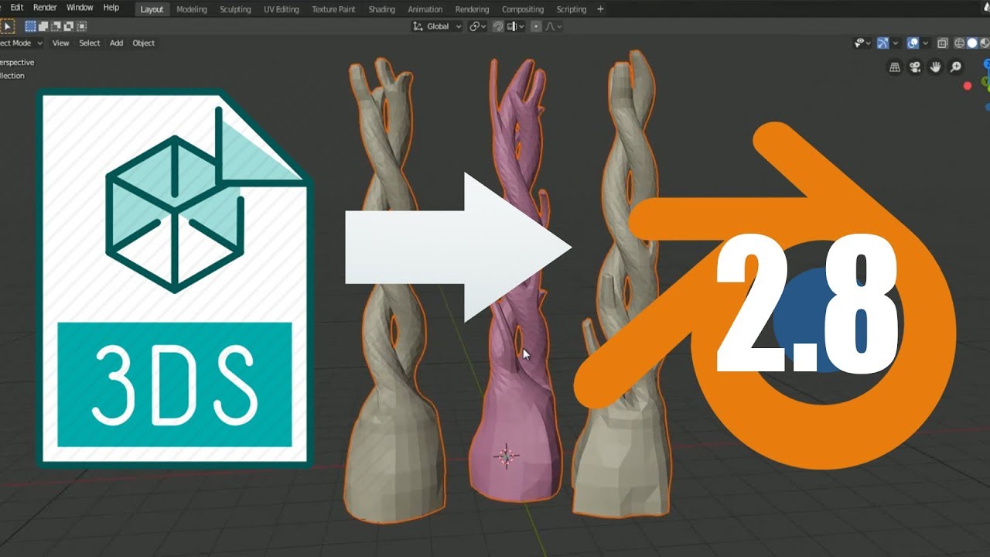
Task: Switch to the Compositing workspace tab
Action: [x=523, y=9]
